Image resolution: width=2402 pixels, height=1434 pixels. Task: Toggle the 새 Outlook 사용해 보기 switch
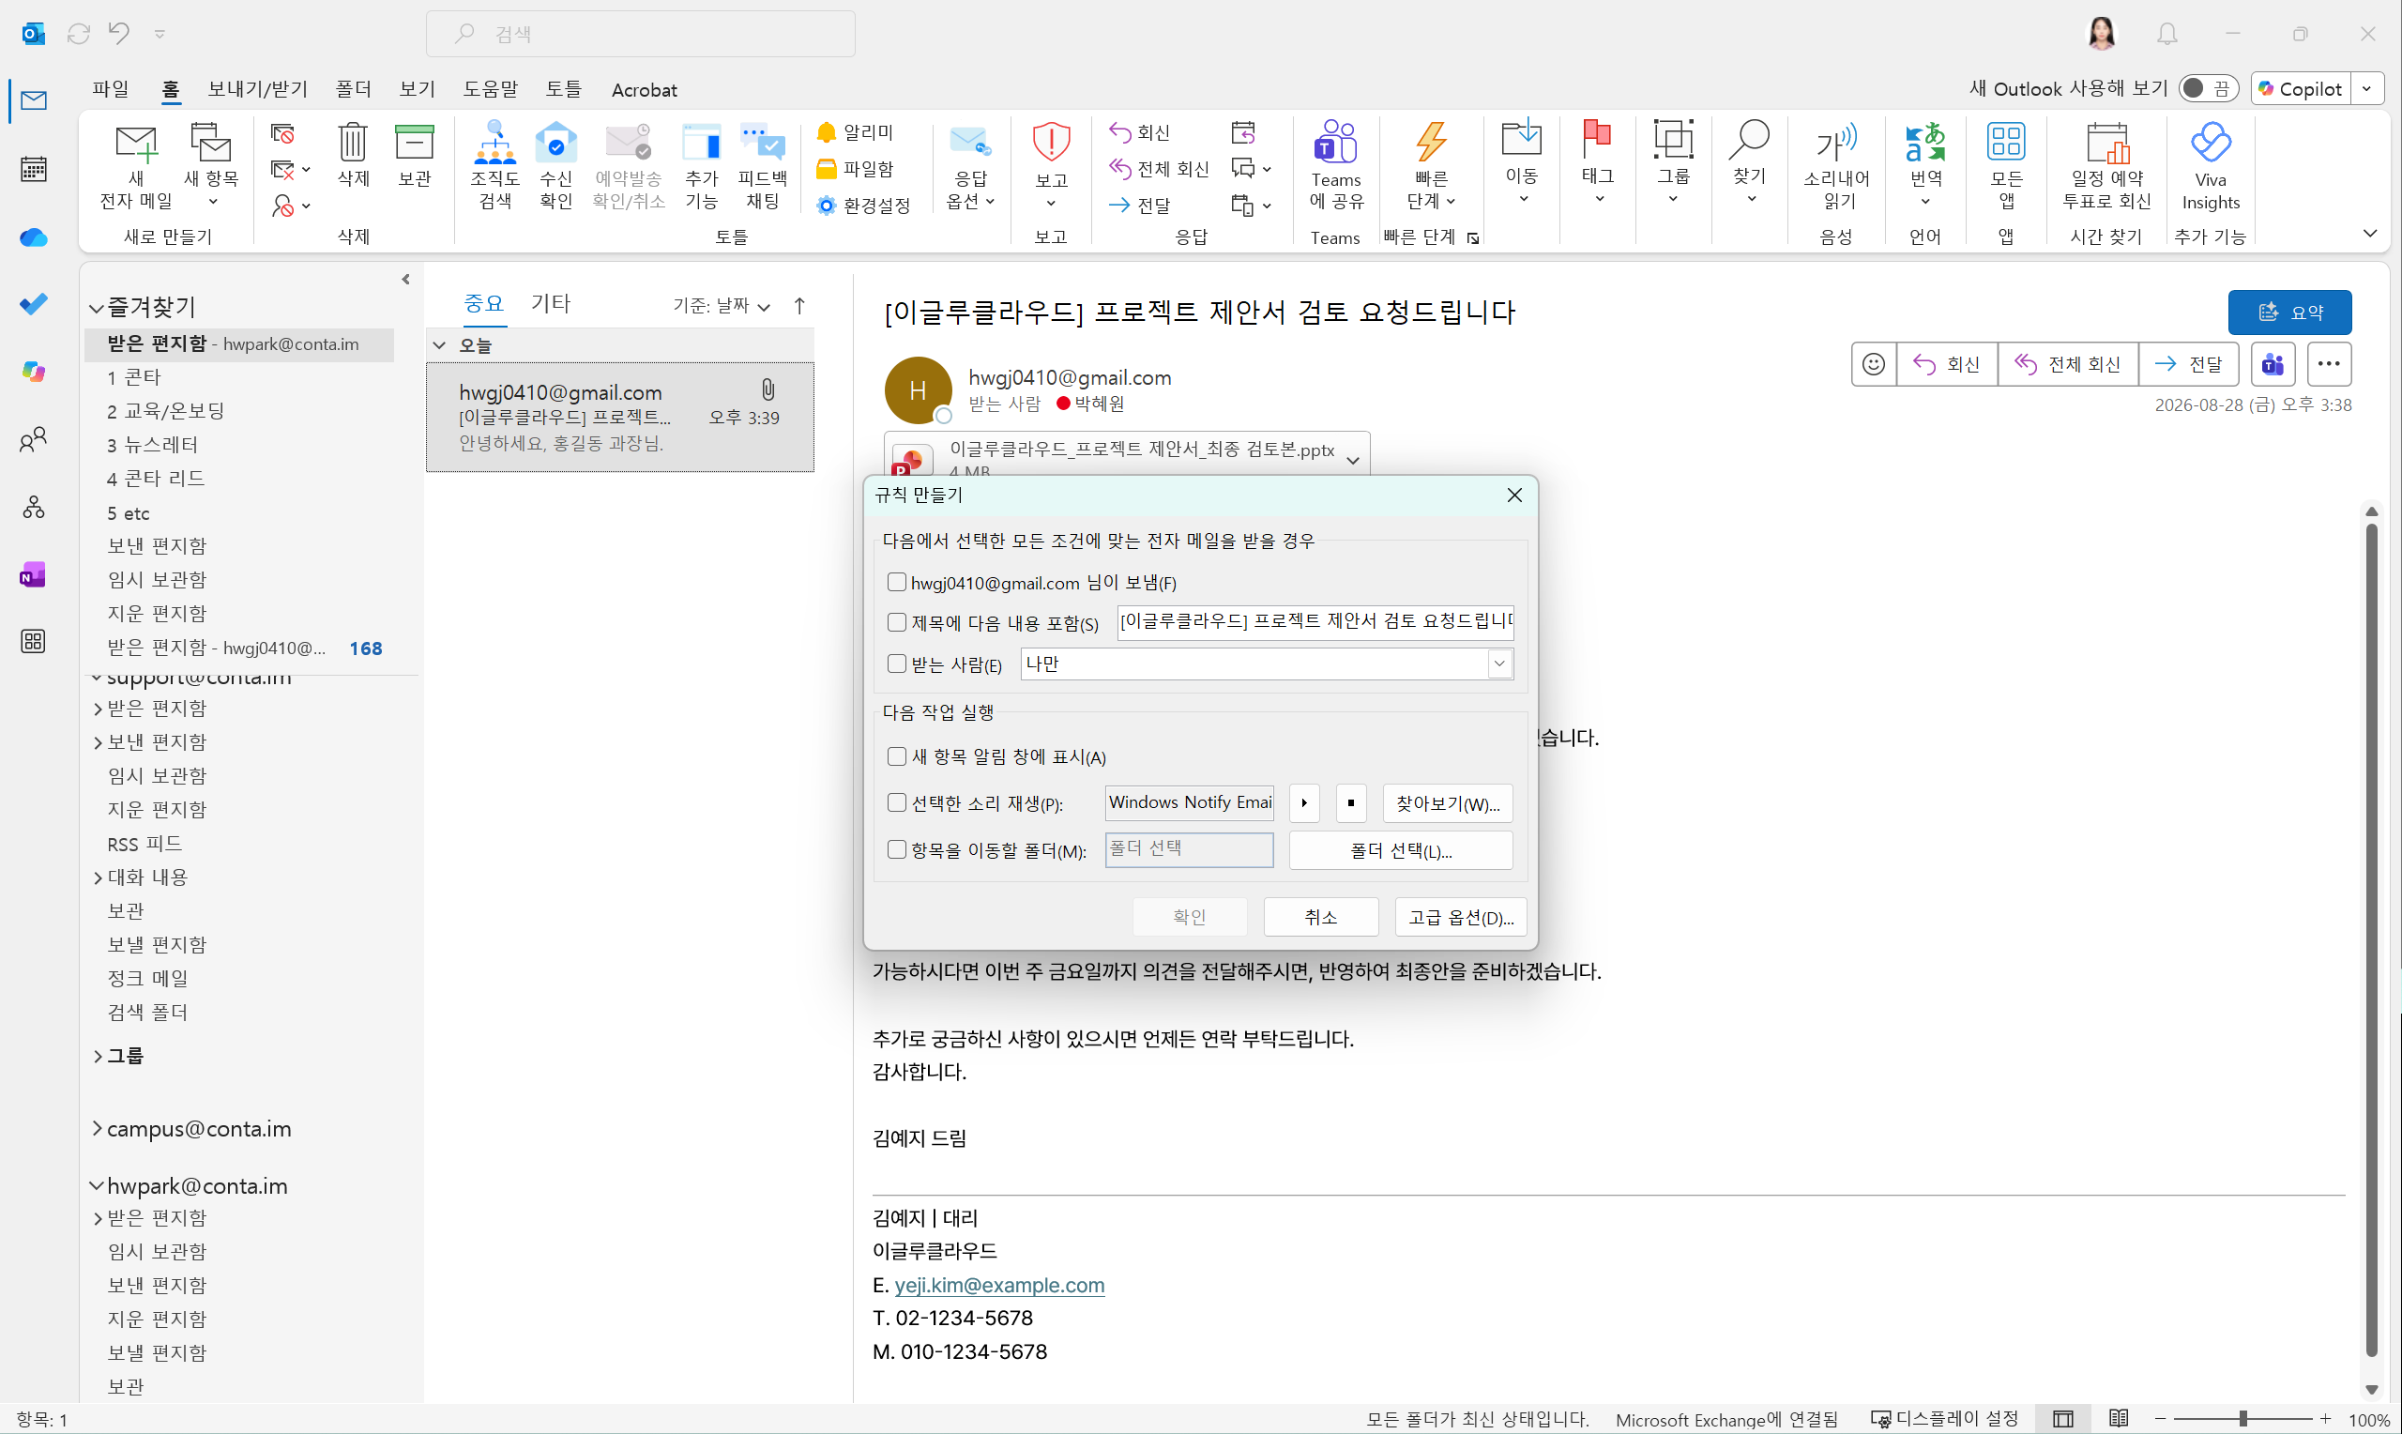[2206, 89]
